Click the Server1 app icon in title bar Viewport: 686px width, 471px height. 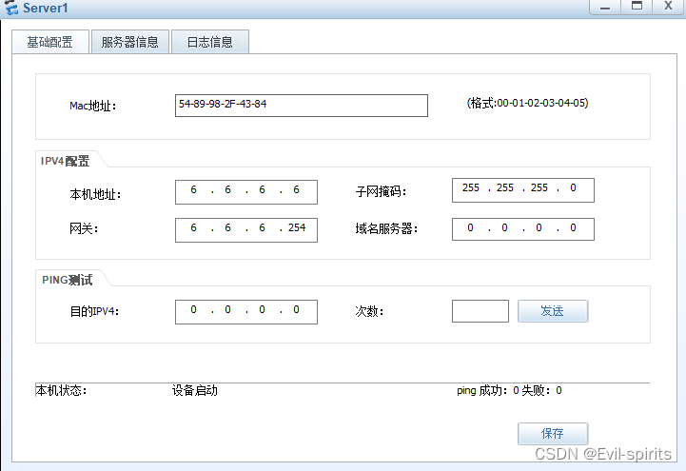tap(11, 8)
